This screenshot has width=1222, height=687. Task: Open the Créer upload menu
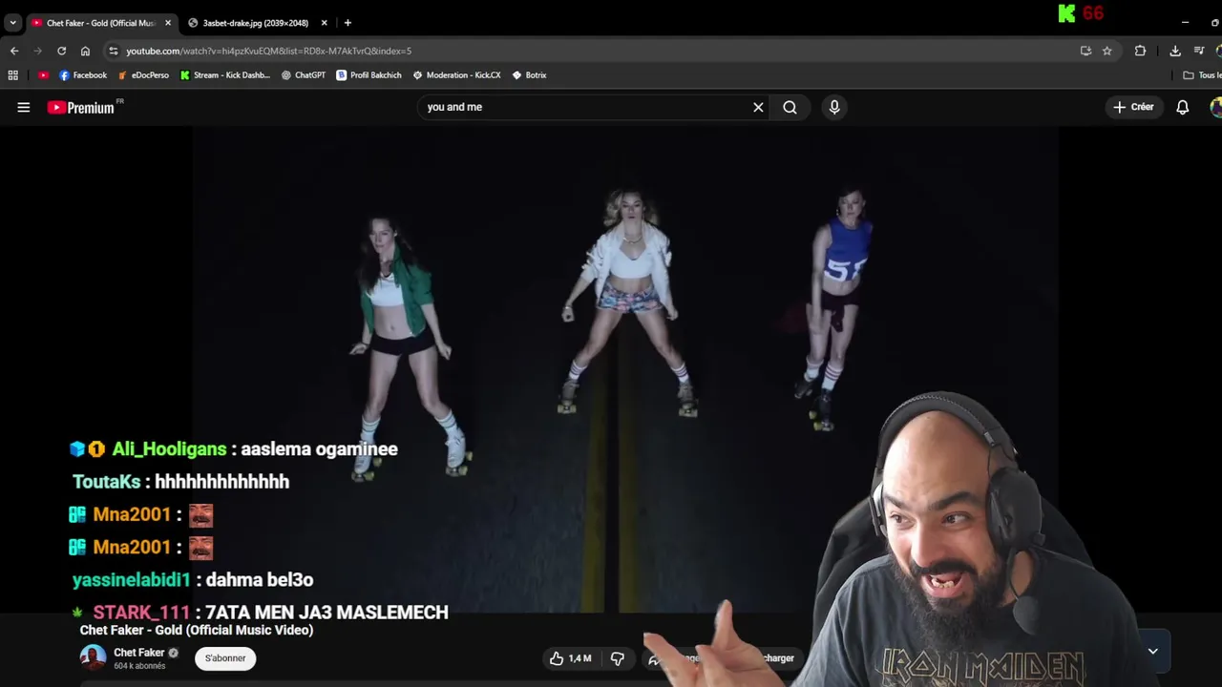tap(1133, 107)
